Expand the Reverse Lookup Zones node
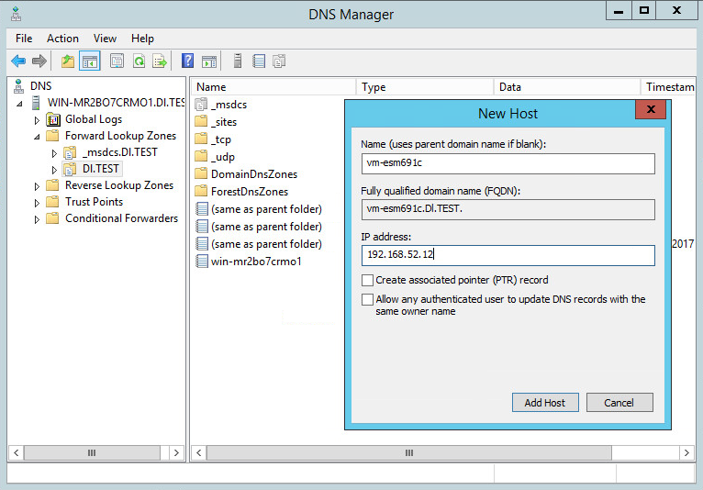Screen dimensions: 703x490 pos(38,186)
